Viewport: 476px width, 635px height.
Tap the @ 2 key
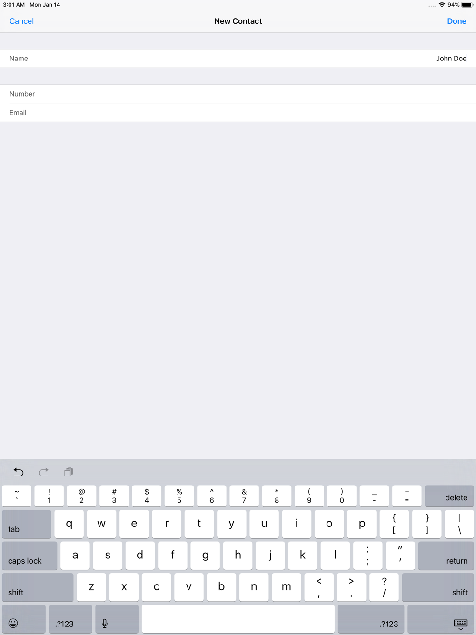pos(81,496)
